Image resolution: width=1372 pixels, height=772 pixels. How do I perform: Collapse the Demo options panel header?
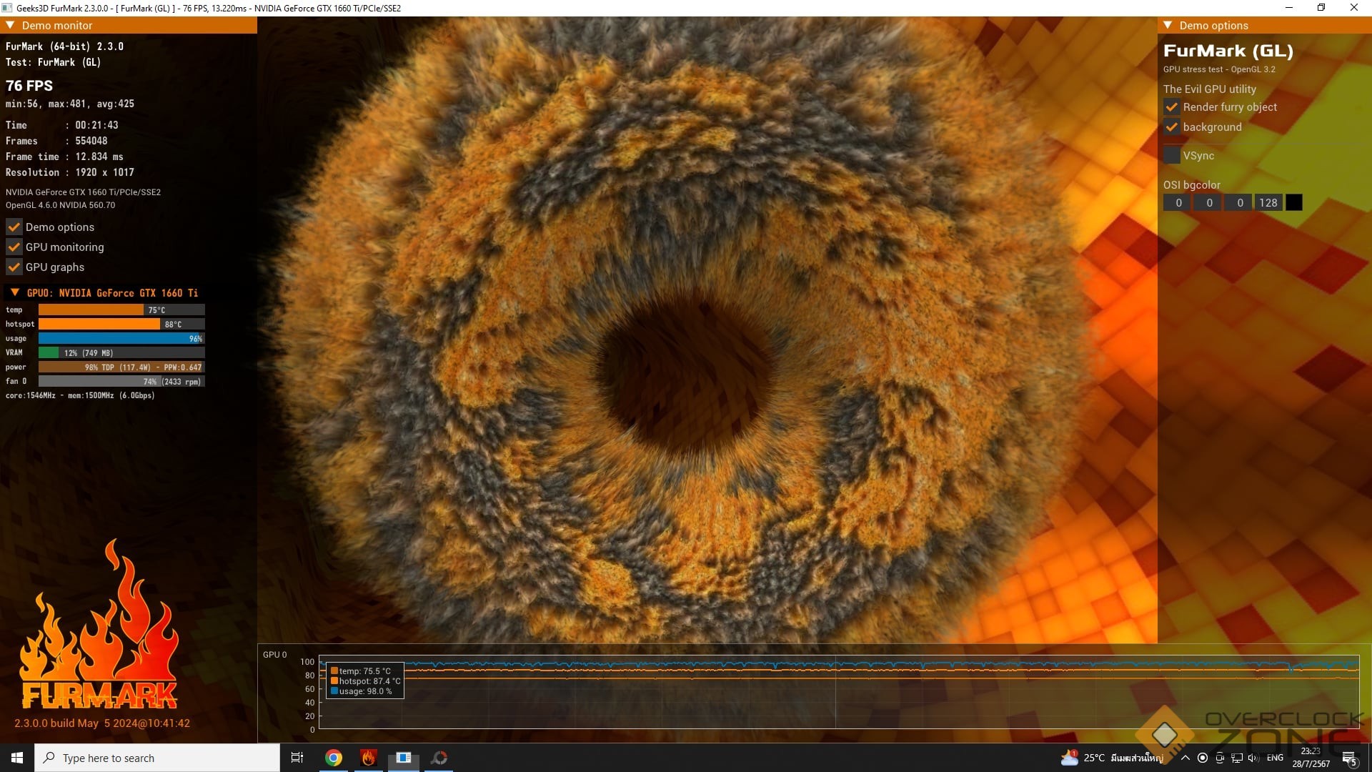tap(1168, 25)
